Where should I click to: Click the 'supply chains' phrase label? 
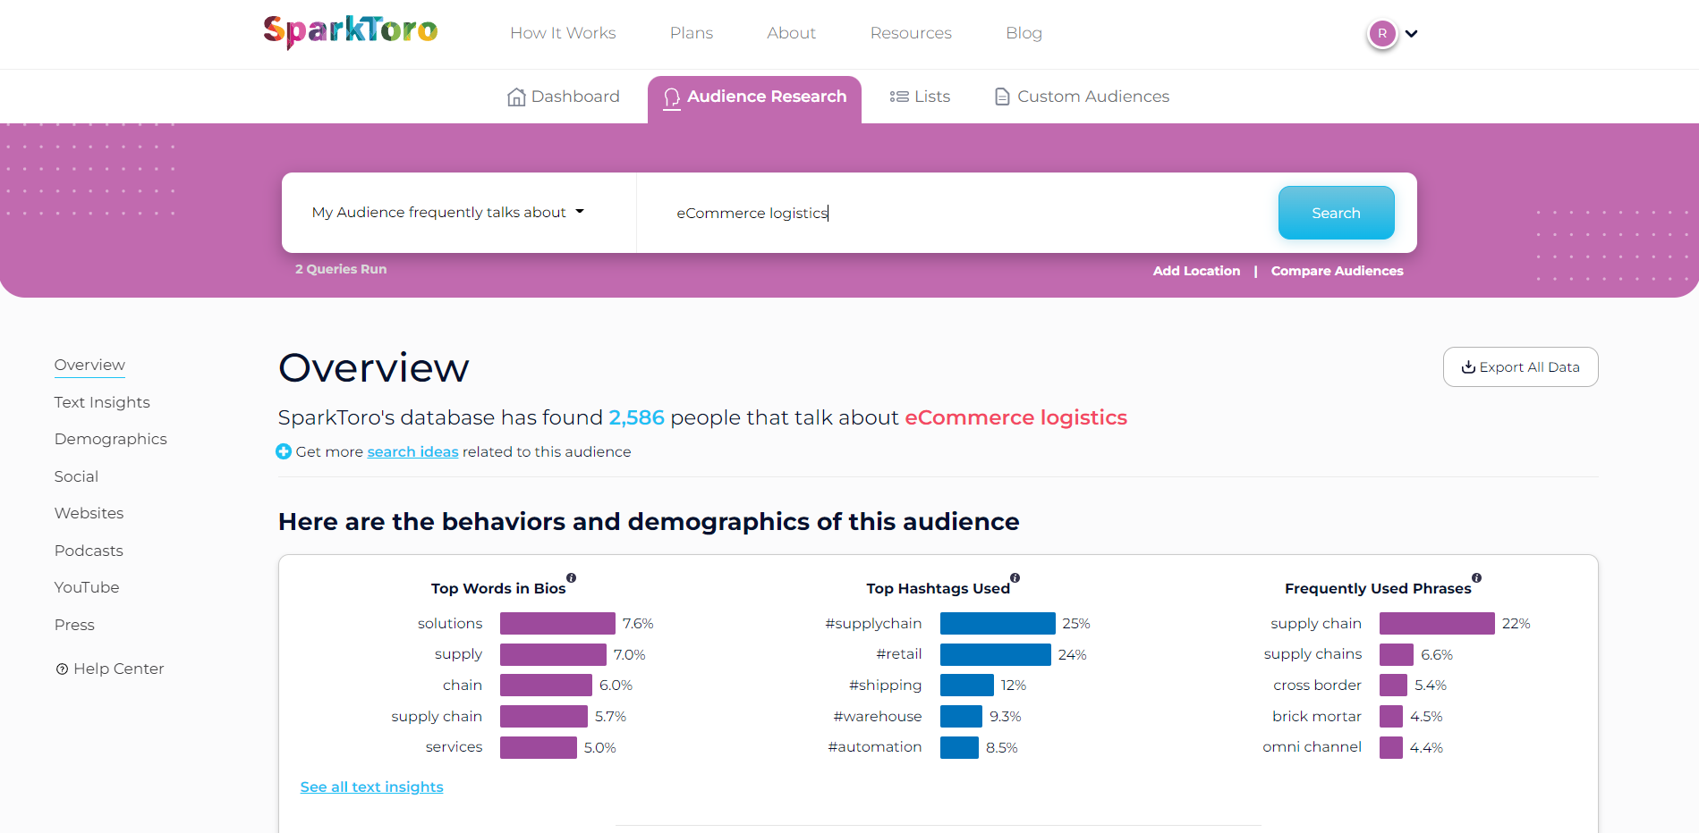click(1312, 654)
